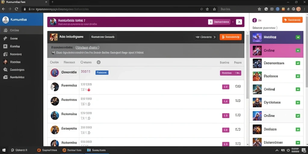Click the Fonoepnita row avatar
Image resolution: width=308 pixels, height=154 pixels.
(x=55, y=130)
